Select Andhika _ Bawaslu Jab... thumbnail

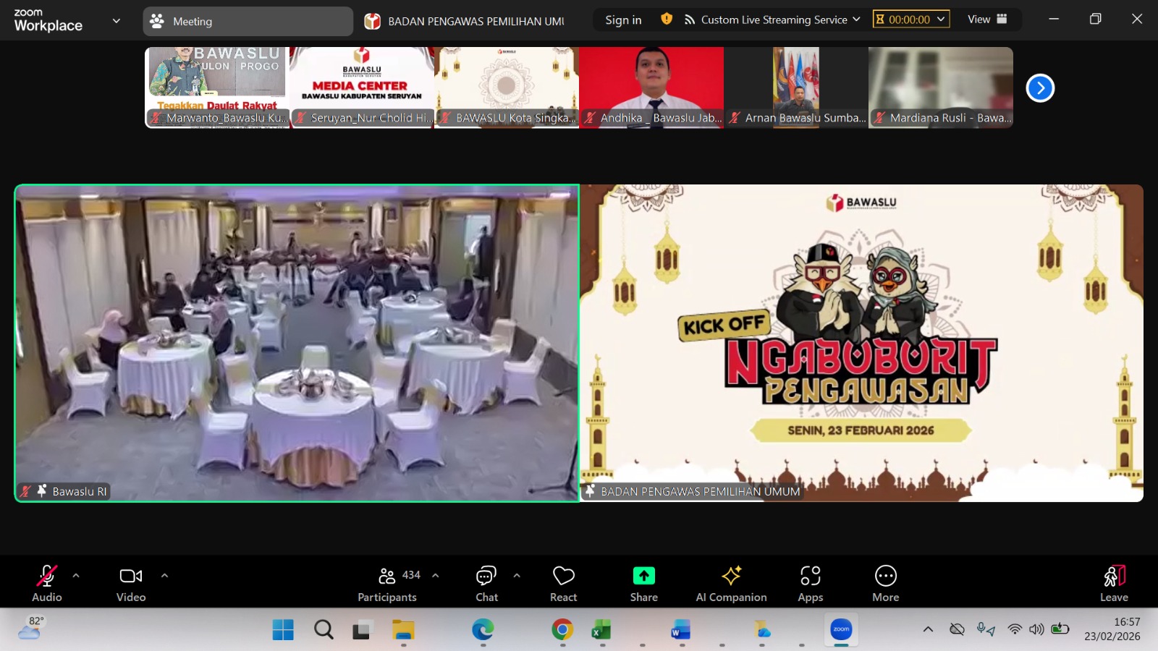pyautogui.click(x=651, y=88)
